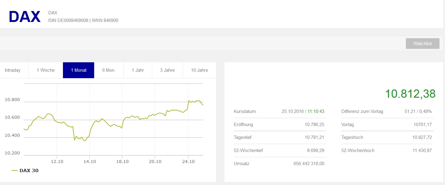Click the ISIN DE0008469008 text
The height and width of the screenshot is (185, 445).
(x=68, y=20)
